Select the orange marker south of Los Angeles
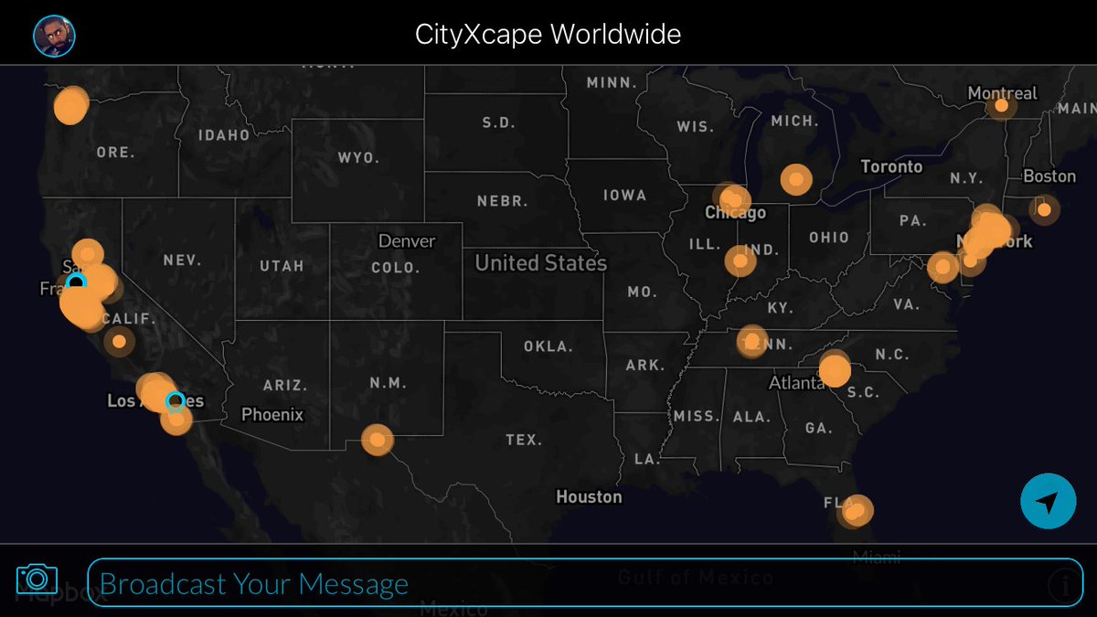 tap(176, 420)
